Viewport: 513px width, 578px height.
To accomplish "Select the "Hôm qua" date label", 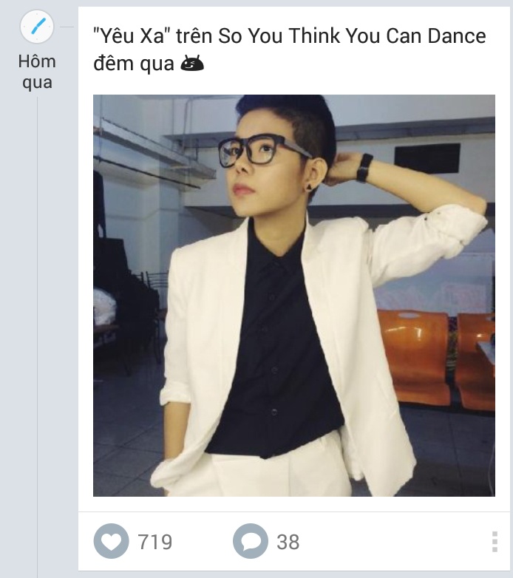I will tap(37, 71).
